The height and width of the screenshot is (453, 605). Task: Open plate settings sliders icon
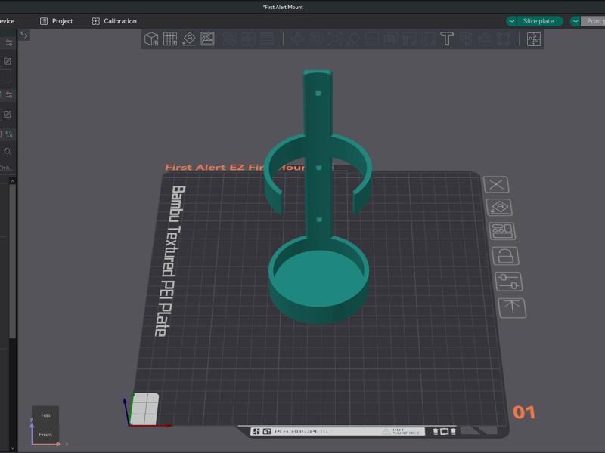[x=508, y=282]
